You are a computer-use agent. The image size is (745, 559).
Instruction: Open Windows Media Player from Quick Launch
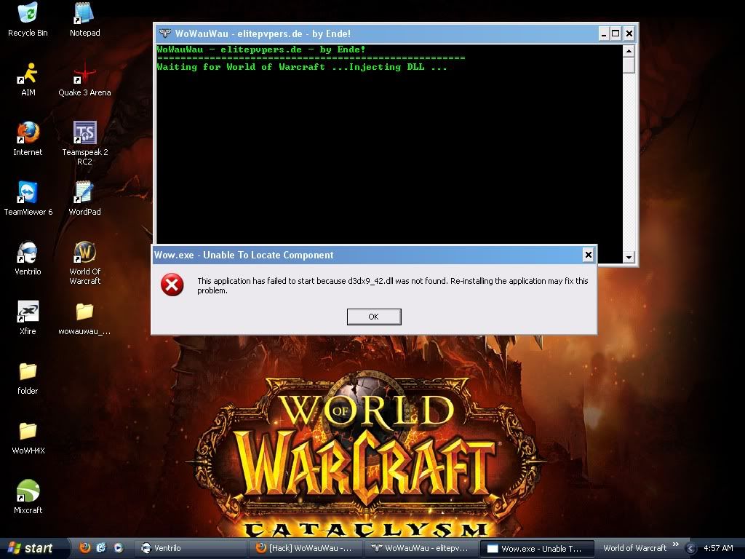[118, 547]
